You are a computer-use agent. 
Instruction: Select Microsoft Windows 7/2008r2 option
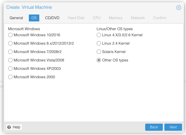pyautogui.click(x=10, y=52)
